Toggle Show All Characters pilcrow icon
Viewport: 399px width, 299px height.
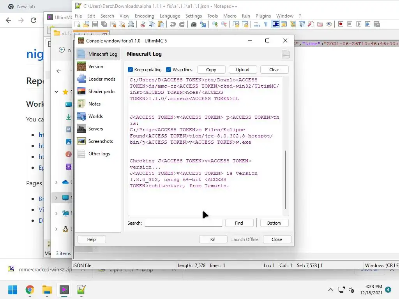[x=266, y=24]
